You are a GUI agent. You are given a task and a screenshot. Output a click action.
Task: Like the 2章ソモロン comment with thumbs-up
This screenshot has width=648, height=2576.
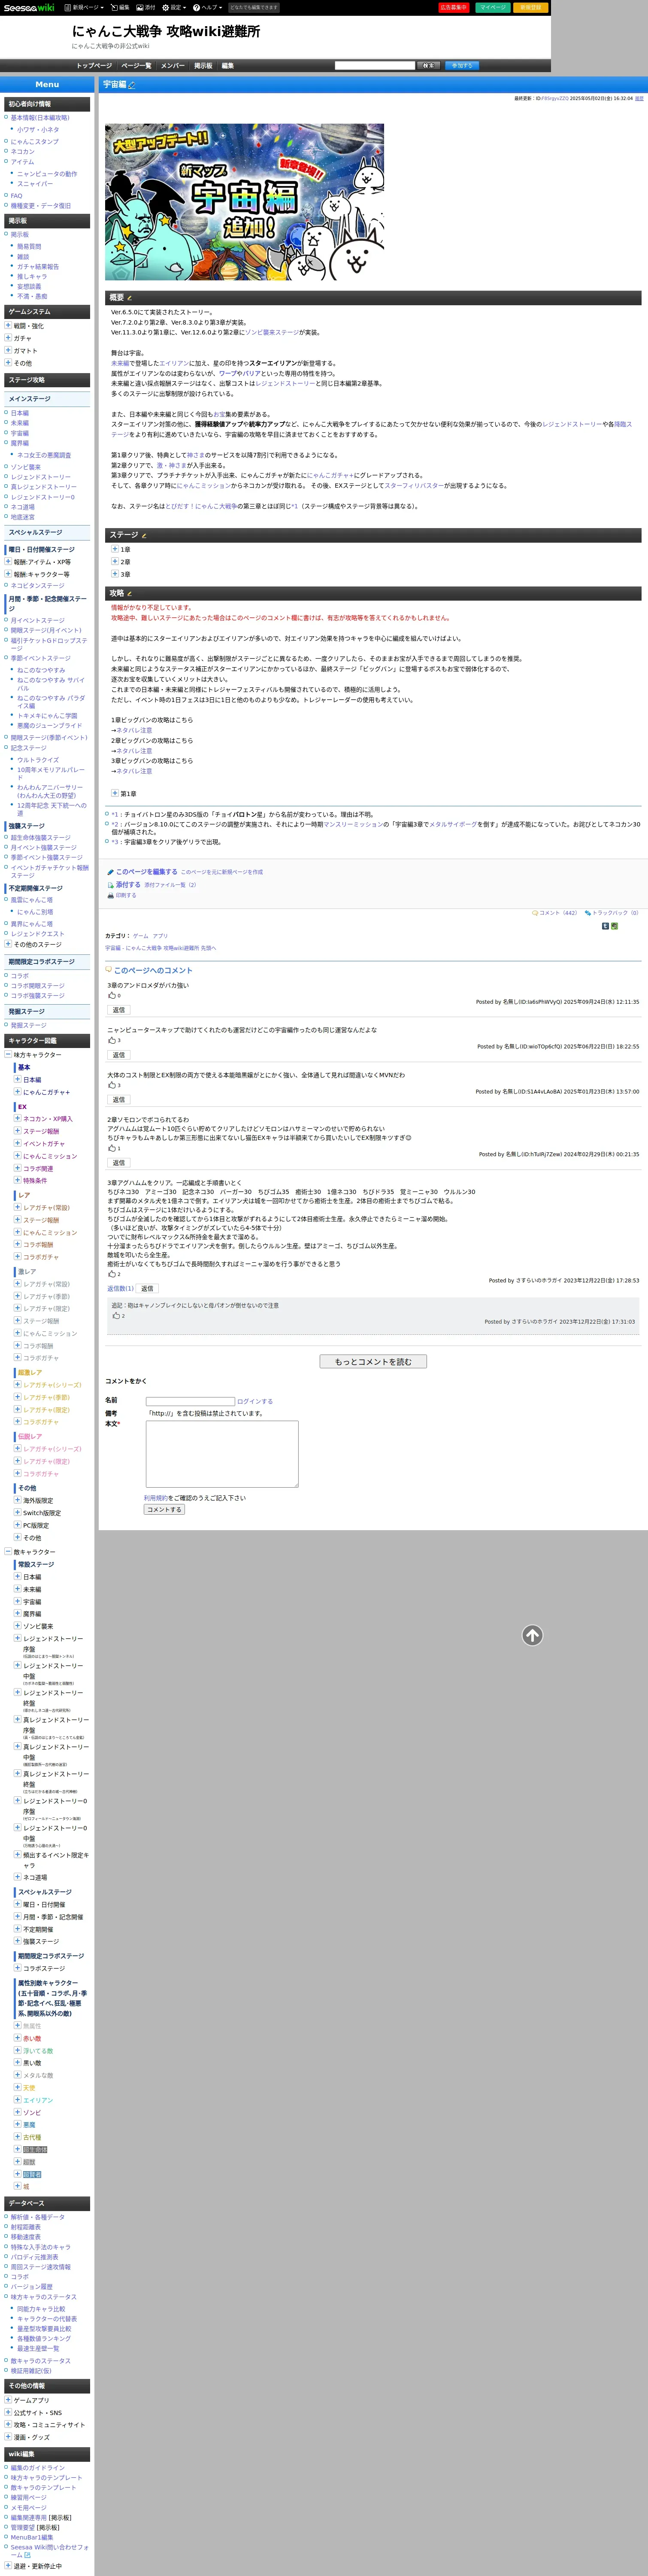pyautogui.click(x=112, y=1148)
